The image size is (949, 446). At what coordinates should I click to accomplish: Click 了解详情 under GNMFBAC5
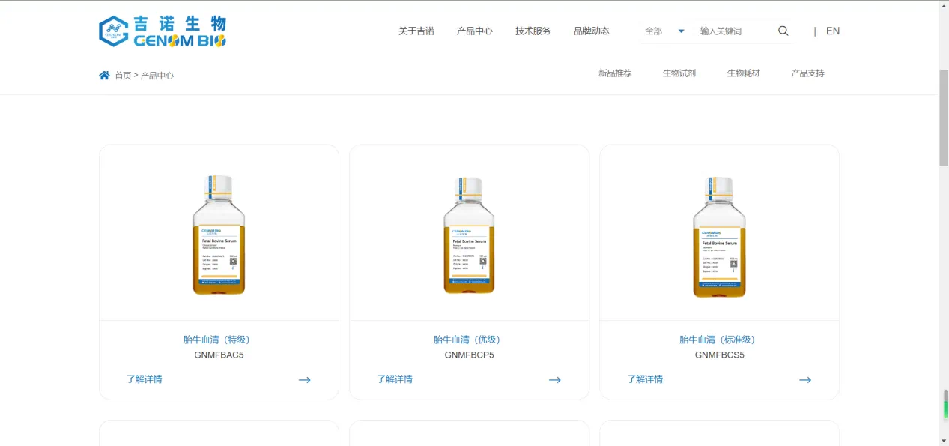(x=144, y=379)
